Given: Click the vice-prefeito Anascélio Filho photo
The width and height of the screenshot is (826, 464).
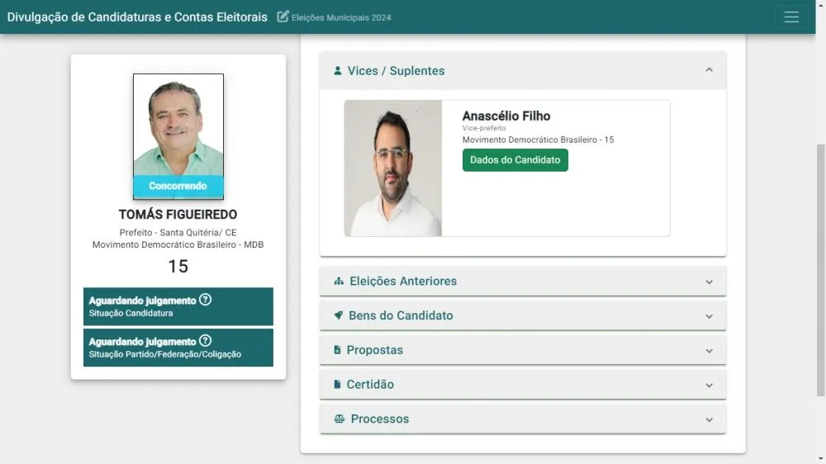Looking at the screenshot, I should (393, 168).
